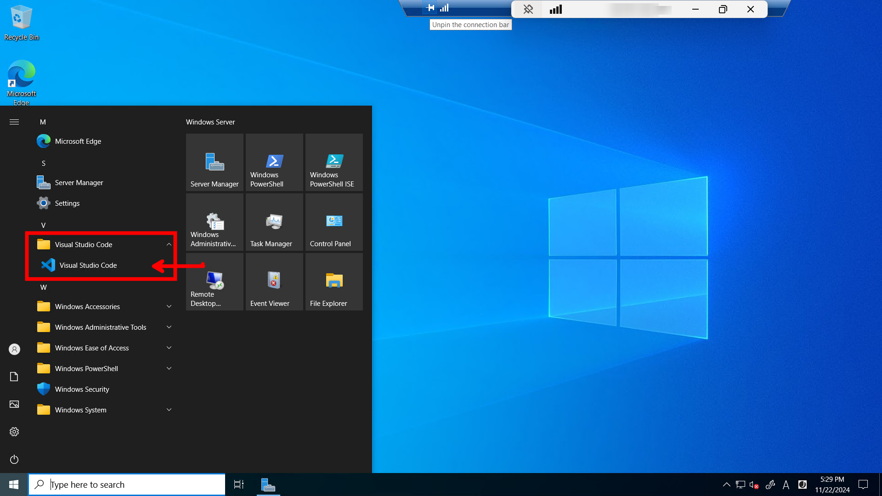Image resolution: width=882 pixels, height=496 pixels.
Task: Open Remote Desktop Connection tile
Action: (x=215, y=282)
